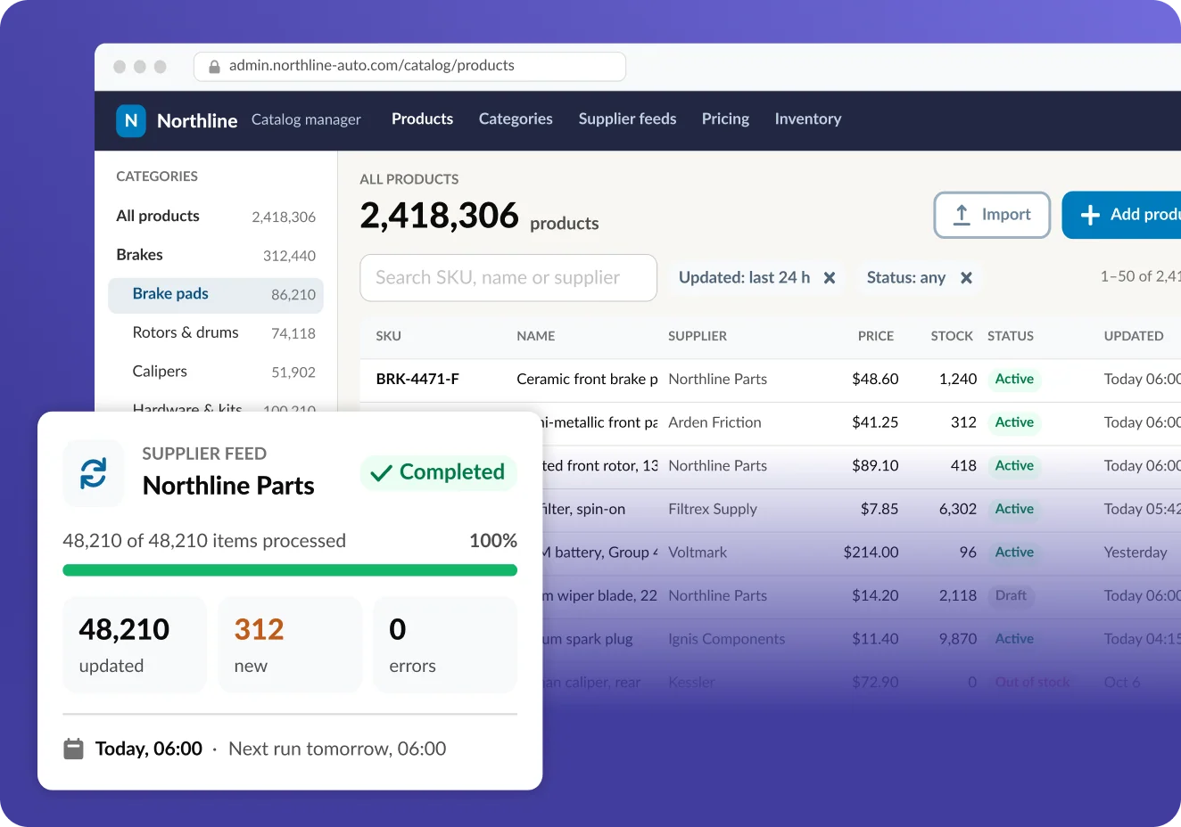Click the Draft status badge
1181x827 pixels.
1011,595
